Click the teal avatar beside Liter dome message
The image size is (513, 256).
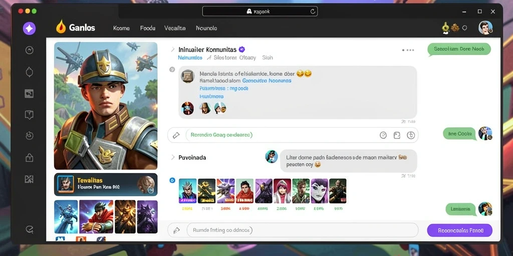pos(272,156)
